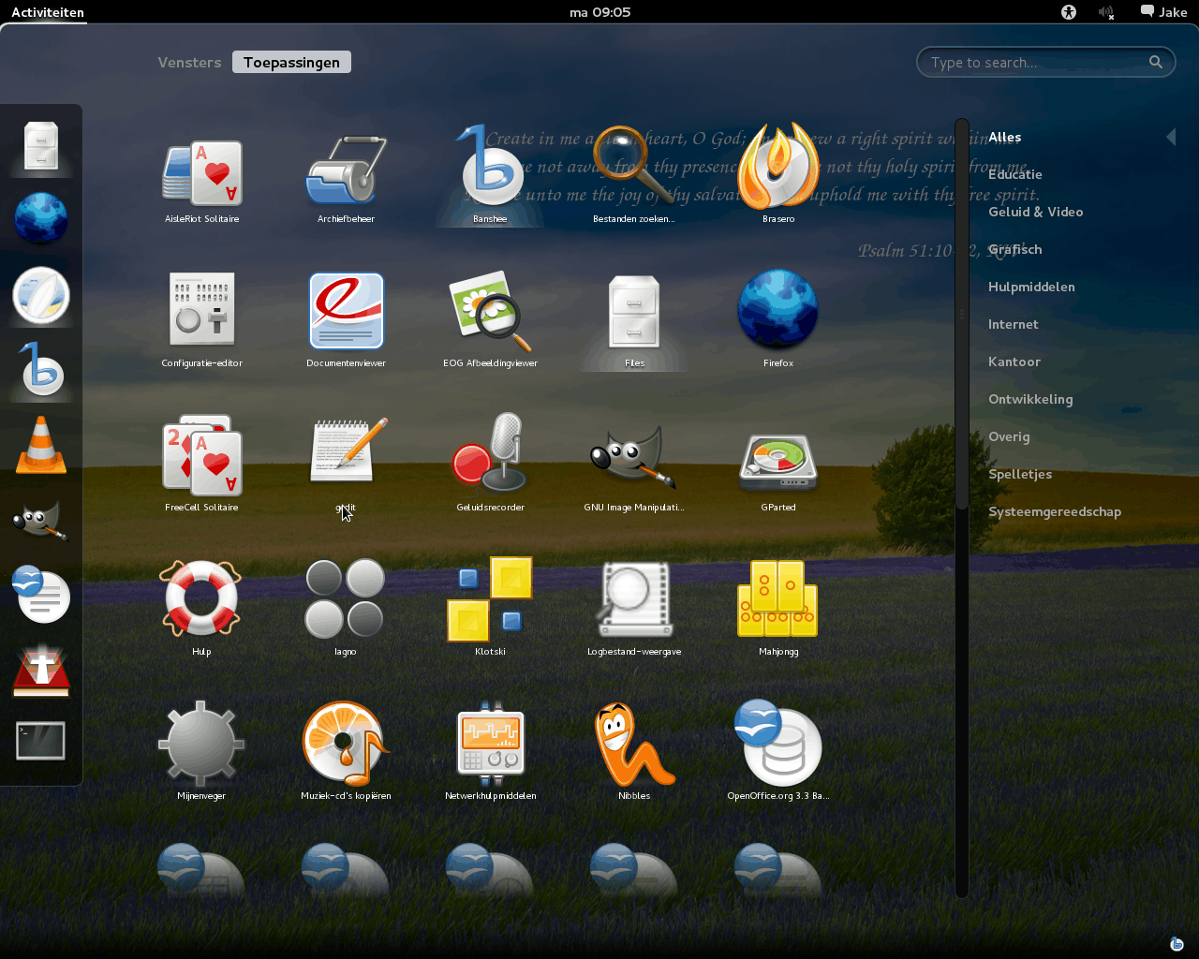Launch Mijnenveger minesweeper
Image resolution: width=1199 pixels, height=959 pixels.
[201, 752]
